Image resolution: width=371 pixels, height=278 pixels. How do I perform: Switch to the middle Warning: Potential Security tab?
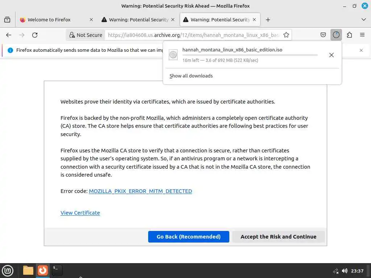tap(138, 20)
